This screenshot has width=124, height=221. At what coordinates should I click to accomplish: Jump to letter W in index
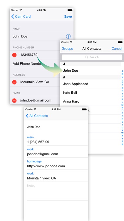pos(122,133)
